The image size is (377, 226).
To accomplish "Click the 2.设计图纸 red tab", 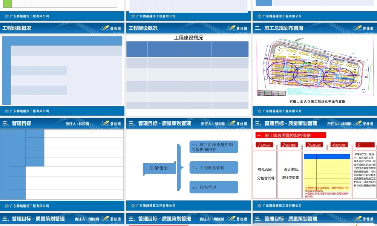I will tap(289, 145).
